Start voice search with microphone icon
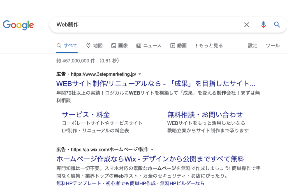The width and height of the screenshot is (287, 196). click(263, 25)
